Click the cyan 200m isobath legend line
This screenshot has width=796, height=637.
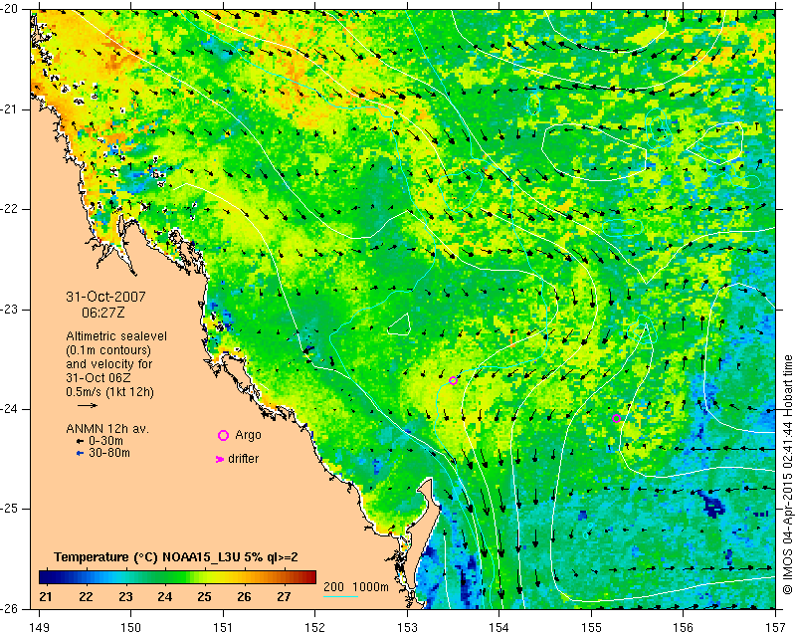[340, 596]
